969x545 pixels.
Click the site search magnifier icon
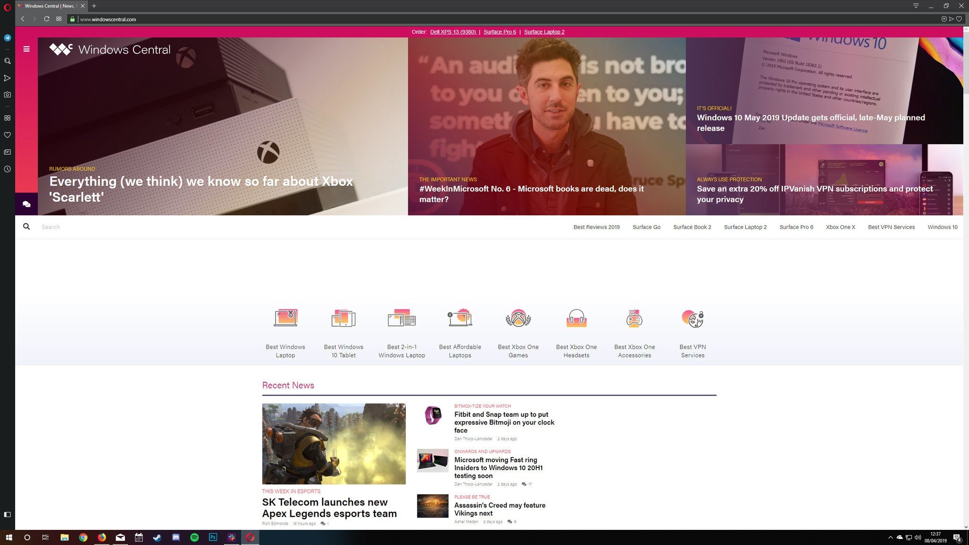26,227
